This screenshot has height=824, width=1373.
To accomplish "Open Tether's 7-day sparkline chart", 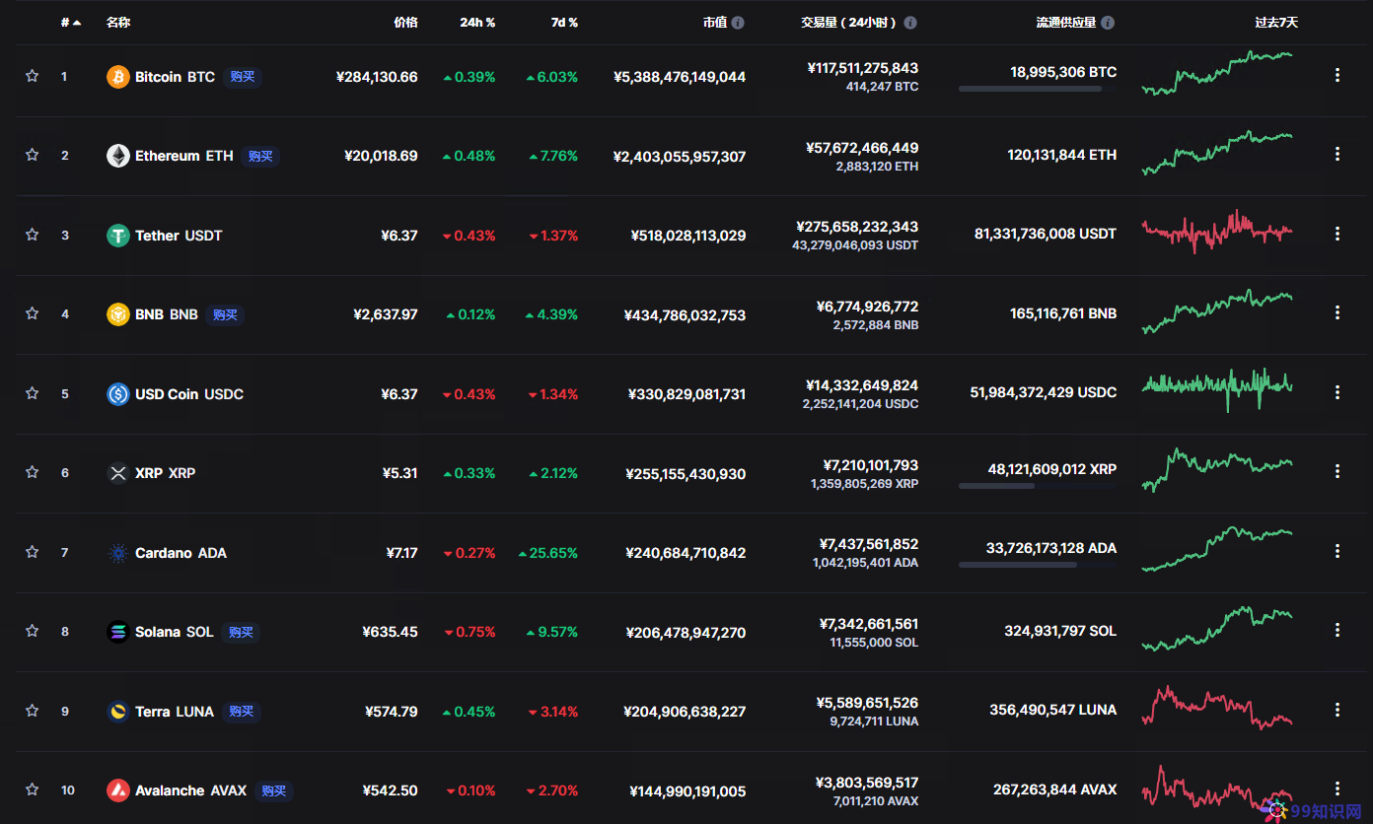I will coord(1217,232).
